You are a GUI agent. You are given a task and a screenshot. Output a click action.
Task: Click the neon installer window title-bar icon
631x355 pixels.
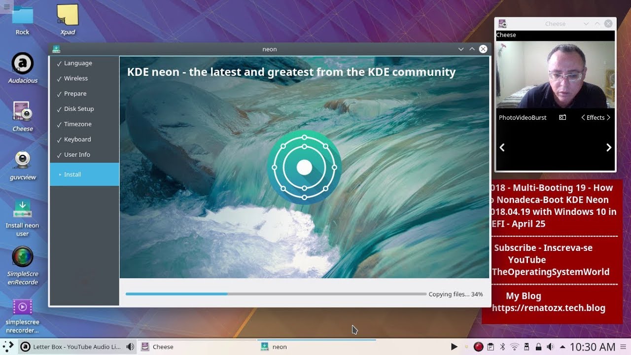[x=56, y=49]
